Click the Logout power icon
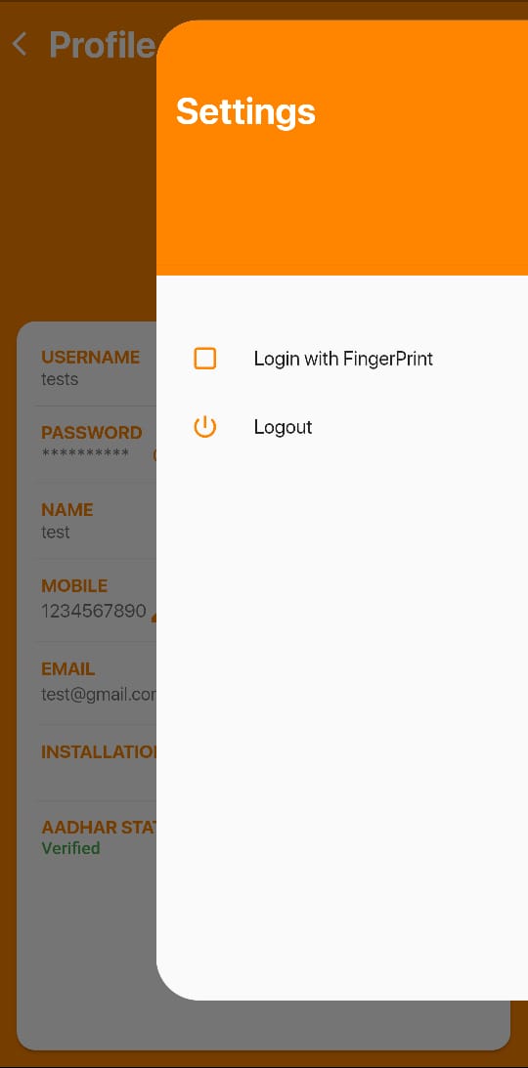This screenshot has height=1068, width=528. 205,427
